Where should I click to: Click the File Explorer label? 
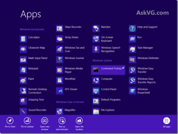click(108, 110)
